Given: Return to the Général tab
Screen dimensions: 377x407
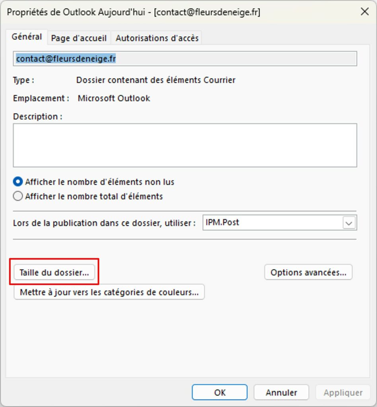Looking at the screenshot, I should click(x=27, y=37).
